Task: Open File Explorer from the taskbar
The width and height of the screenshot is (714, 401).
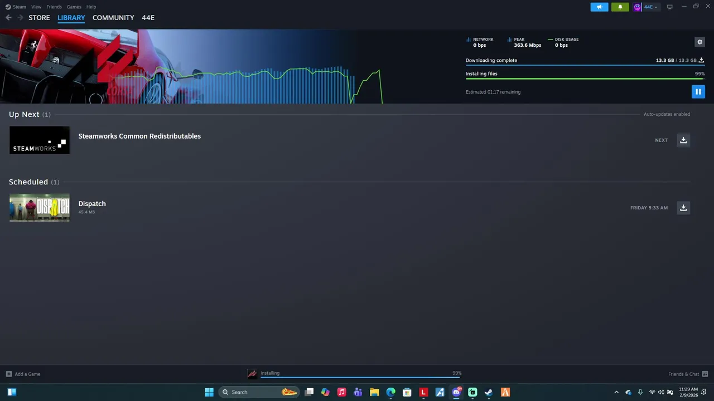Action: [374, 392]
